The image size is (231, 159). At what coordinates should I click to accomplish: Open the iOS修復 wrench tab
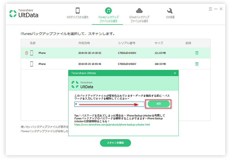170,13
